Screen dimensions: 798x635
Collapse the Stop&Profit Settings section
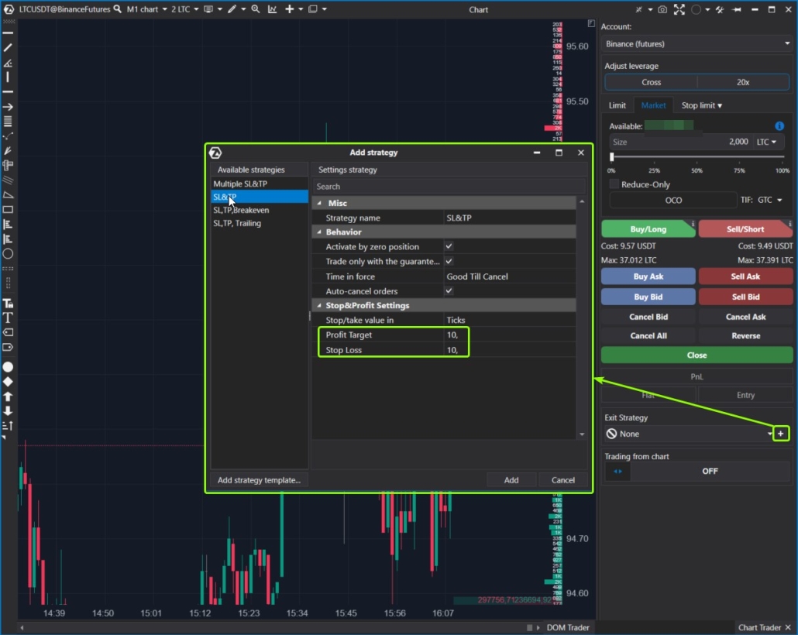[x=319, y=305]
